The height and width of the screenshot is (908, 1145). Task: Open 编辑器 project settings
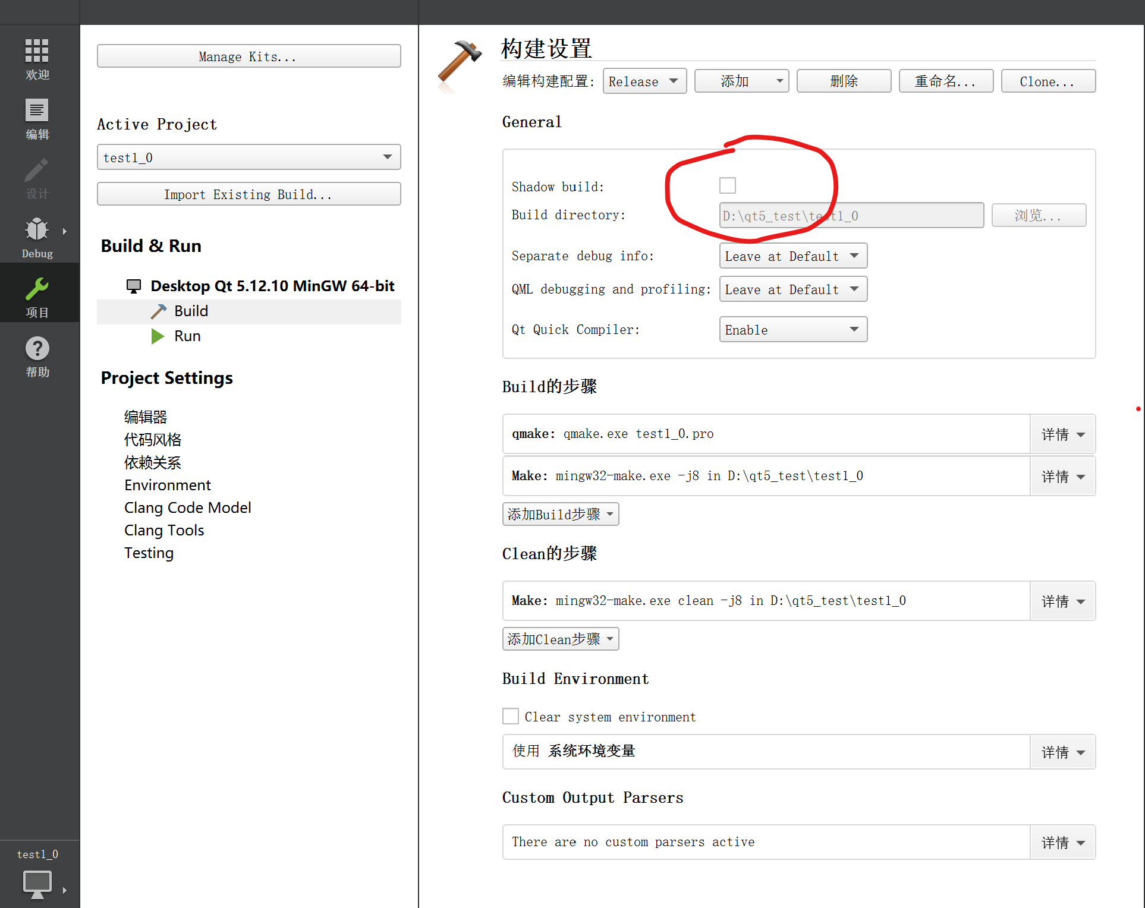[146, 417]
